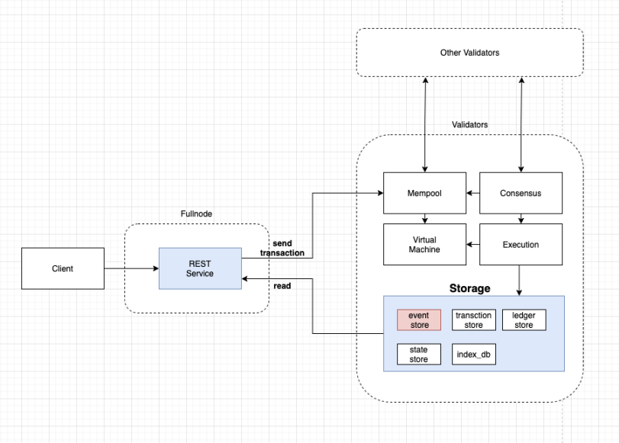
Task: Select the Other Validators container
Action: 469,52
